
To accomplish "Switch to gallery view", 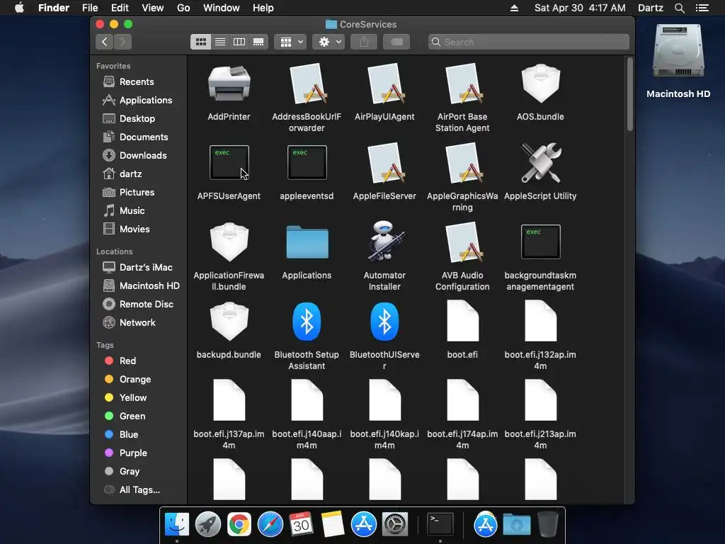I will point(258,42).
